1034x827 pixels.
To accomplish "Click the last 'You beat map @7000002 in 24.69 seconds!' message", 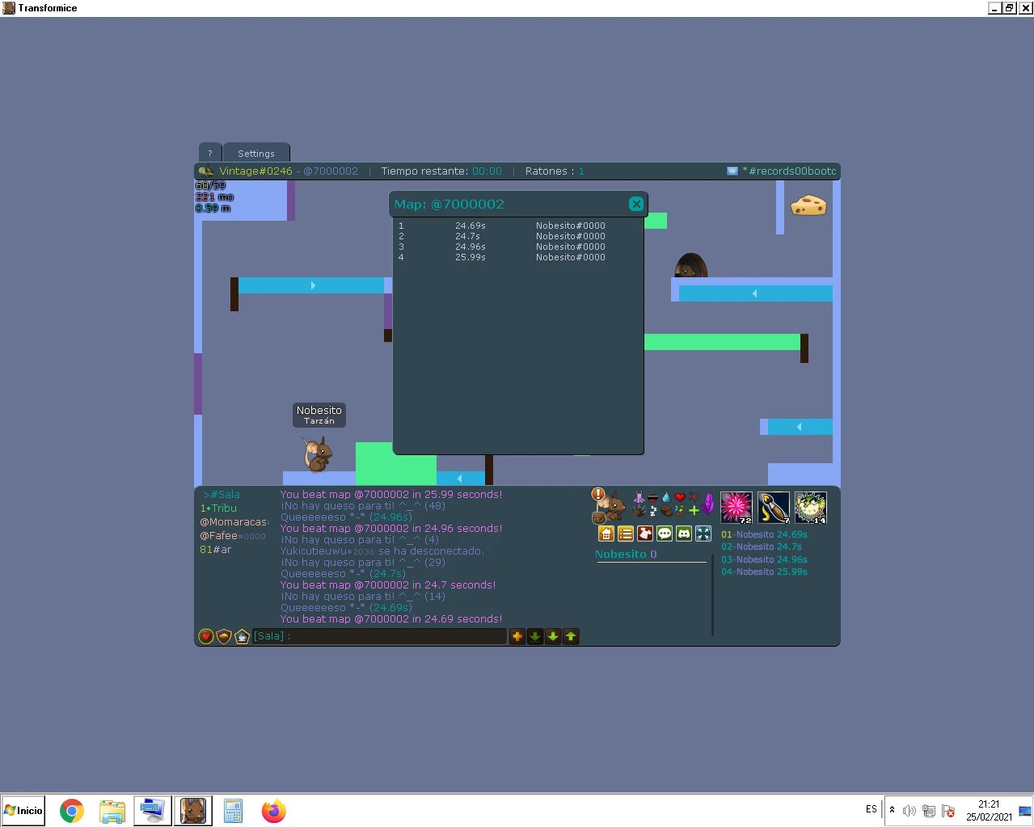I will pos(391,619).
